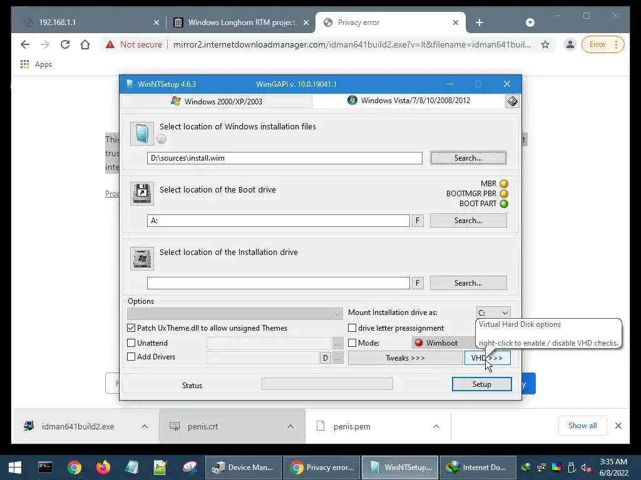Image resolution: width=641 pixels, height=480 pixels.
Task: Click the Add Drivers browse ellipsis button
Action: (337, 358)
